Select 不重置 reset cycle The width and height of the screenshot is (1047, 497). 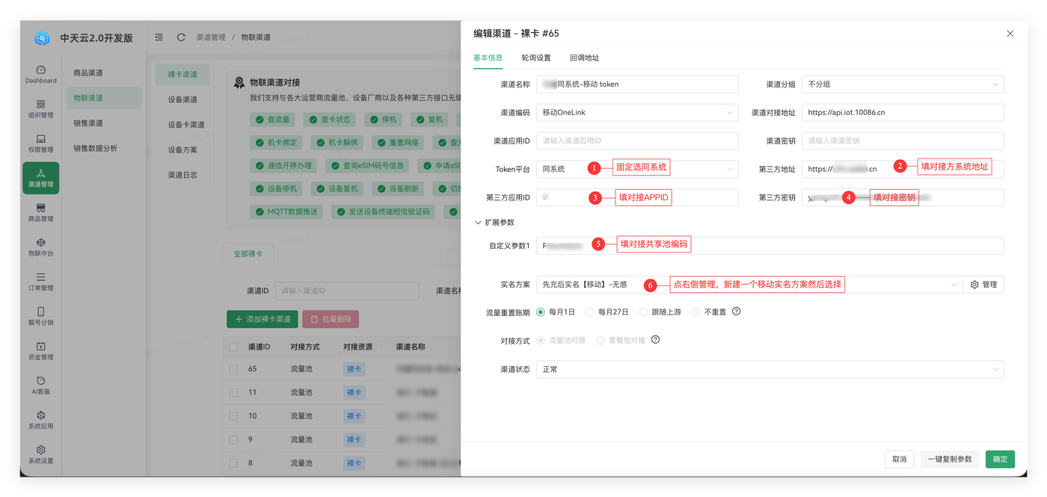pyautogui.click(x=709, y=312)
